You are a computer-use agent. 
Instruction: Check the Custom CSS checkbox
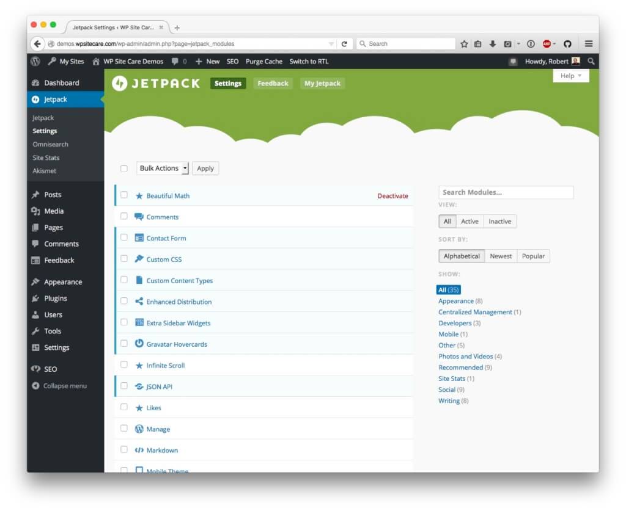click(x=124, y=258)
